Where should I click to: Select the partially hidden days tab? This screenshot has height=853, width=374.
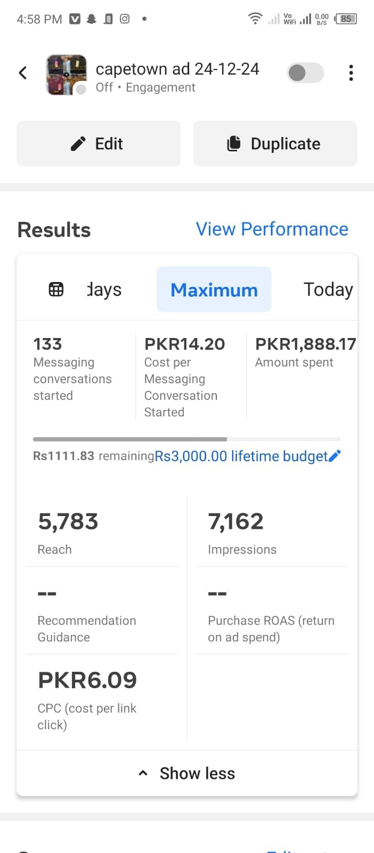click(x=104, y=289)
